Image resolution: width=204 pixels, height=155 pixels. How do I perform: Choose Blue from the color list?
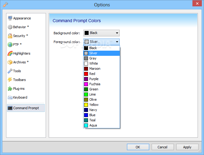101,115
